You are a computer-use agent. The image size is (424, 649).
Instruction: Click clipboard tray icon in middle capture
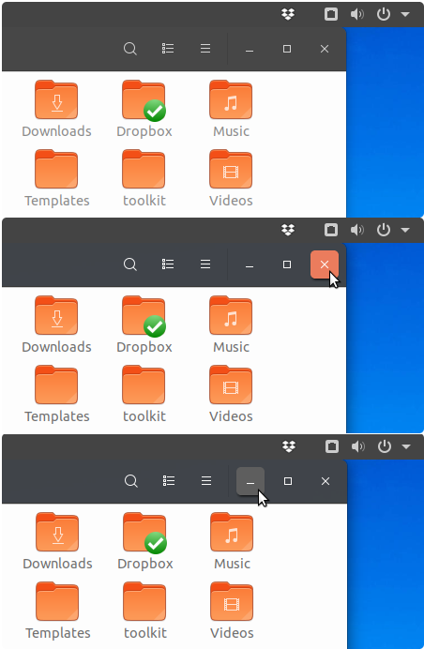tap(331, 230)
